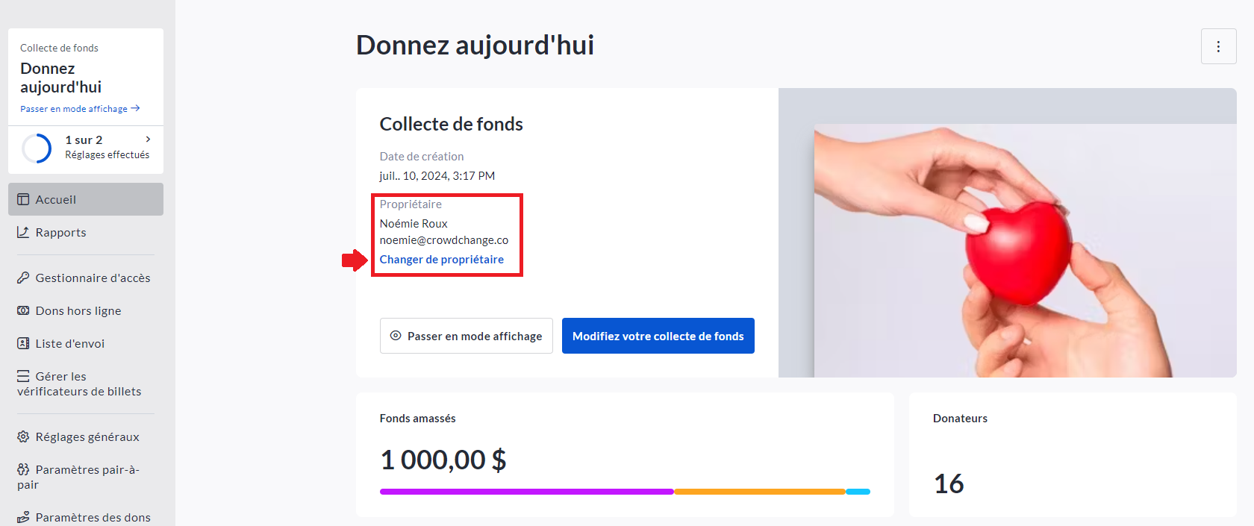Click Passer en mode affichage eye button
Viewport: 1254px width, 526px height.
[x=466, y=336]
